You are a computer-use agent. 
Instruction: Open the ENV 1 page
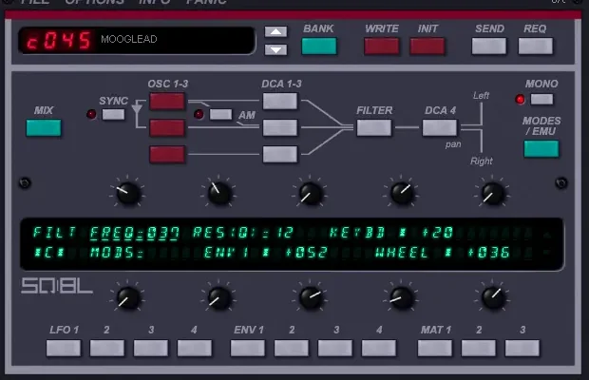[x=248, y=348]
